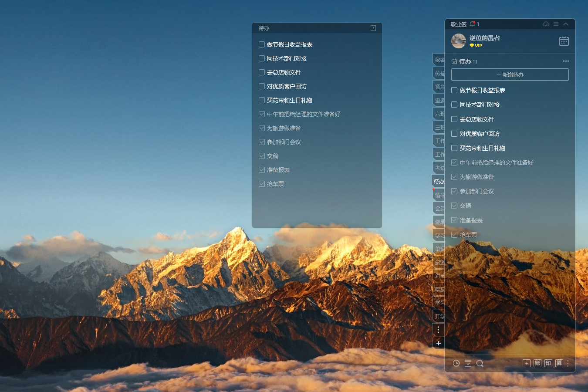Screen dimensions: 588x392
Task: Open the hamburger menu in 敬业签 title bar
Action: [x=556, y=24]
